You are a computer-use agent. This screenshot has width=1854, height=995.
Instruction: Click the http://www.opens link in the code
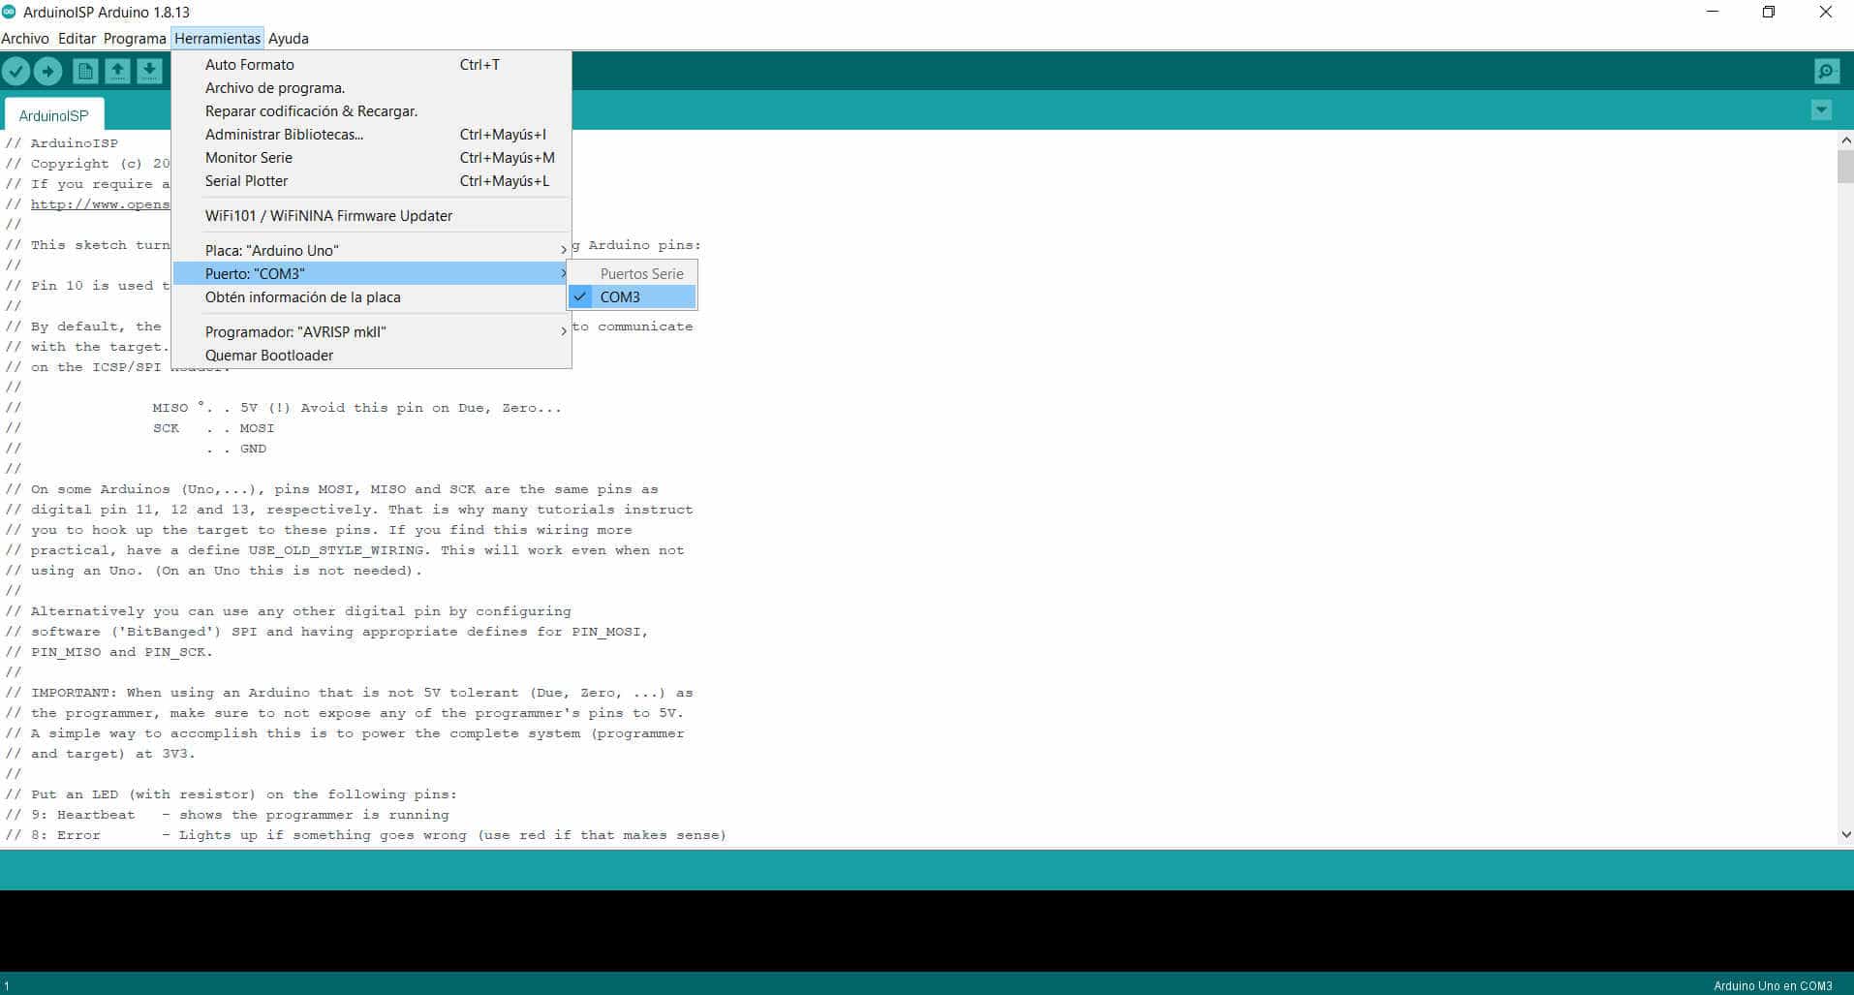[x=100, y=204]
